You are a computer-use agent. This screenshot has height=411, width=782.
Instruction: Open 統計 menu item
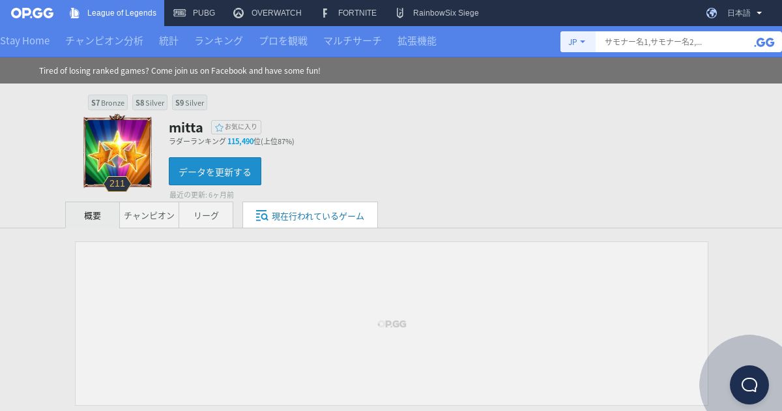click(x=169, y=41)
